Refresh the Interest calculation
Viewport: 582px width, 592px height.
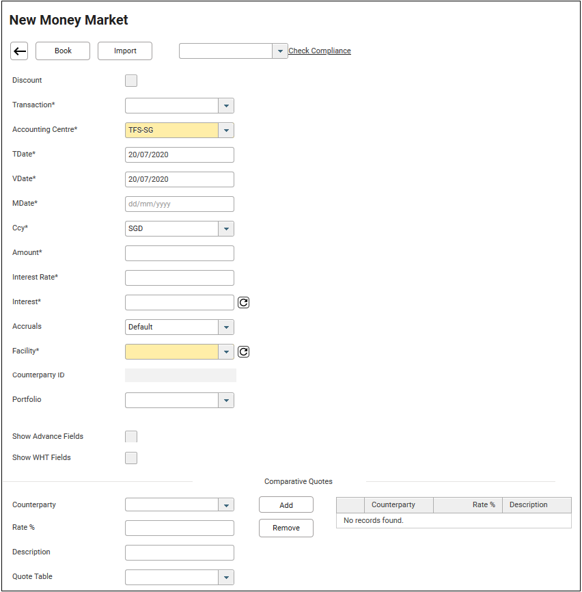pos(243,302)
